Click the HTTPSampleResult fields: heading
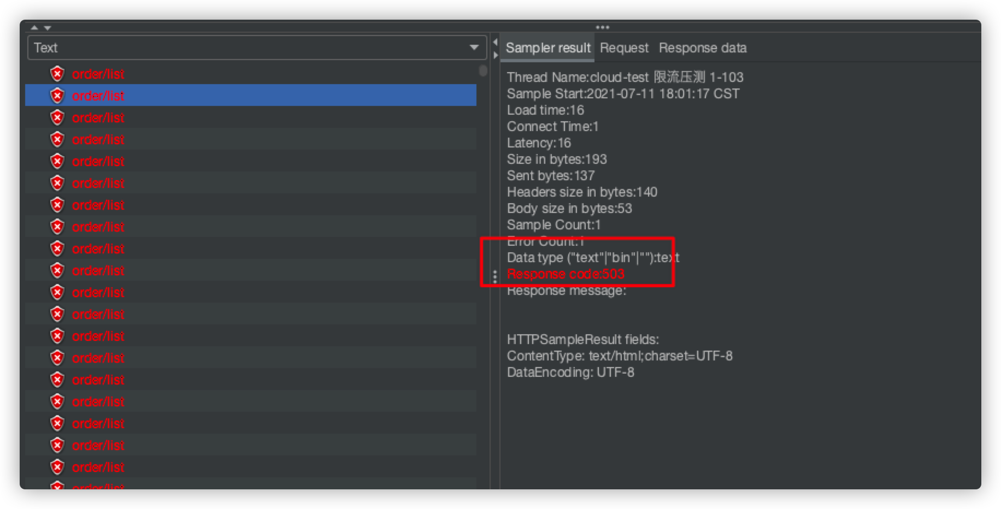The height and width of the screenshot is (509, 1001). 583,339
